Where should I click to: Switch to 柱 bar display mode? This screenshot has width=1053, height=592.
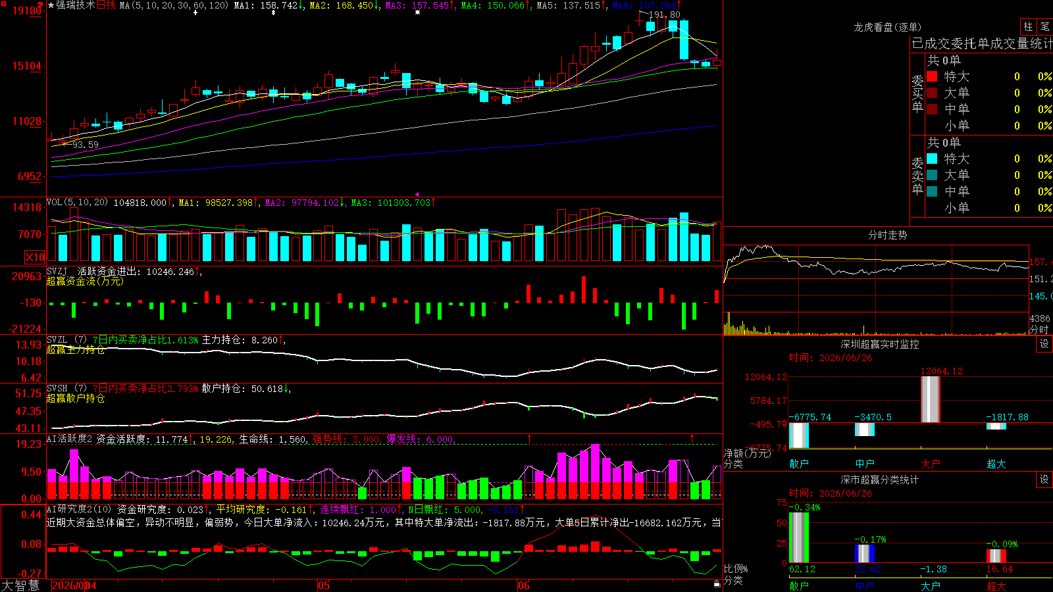1028,26
